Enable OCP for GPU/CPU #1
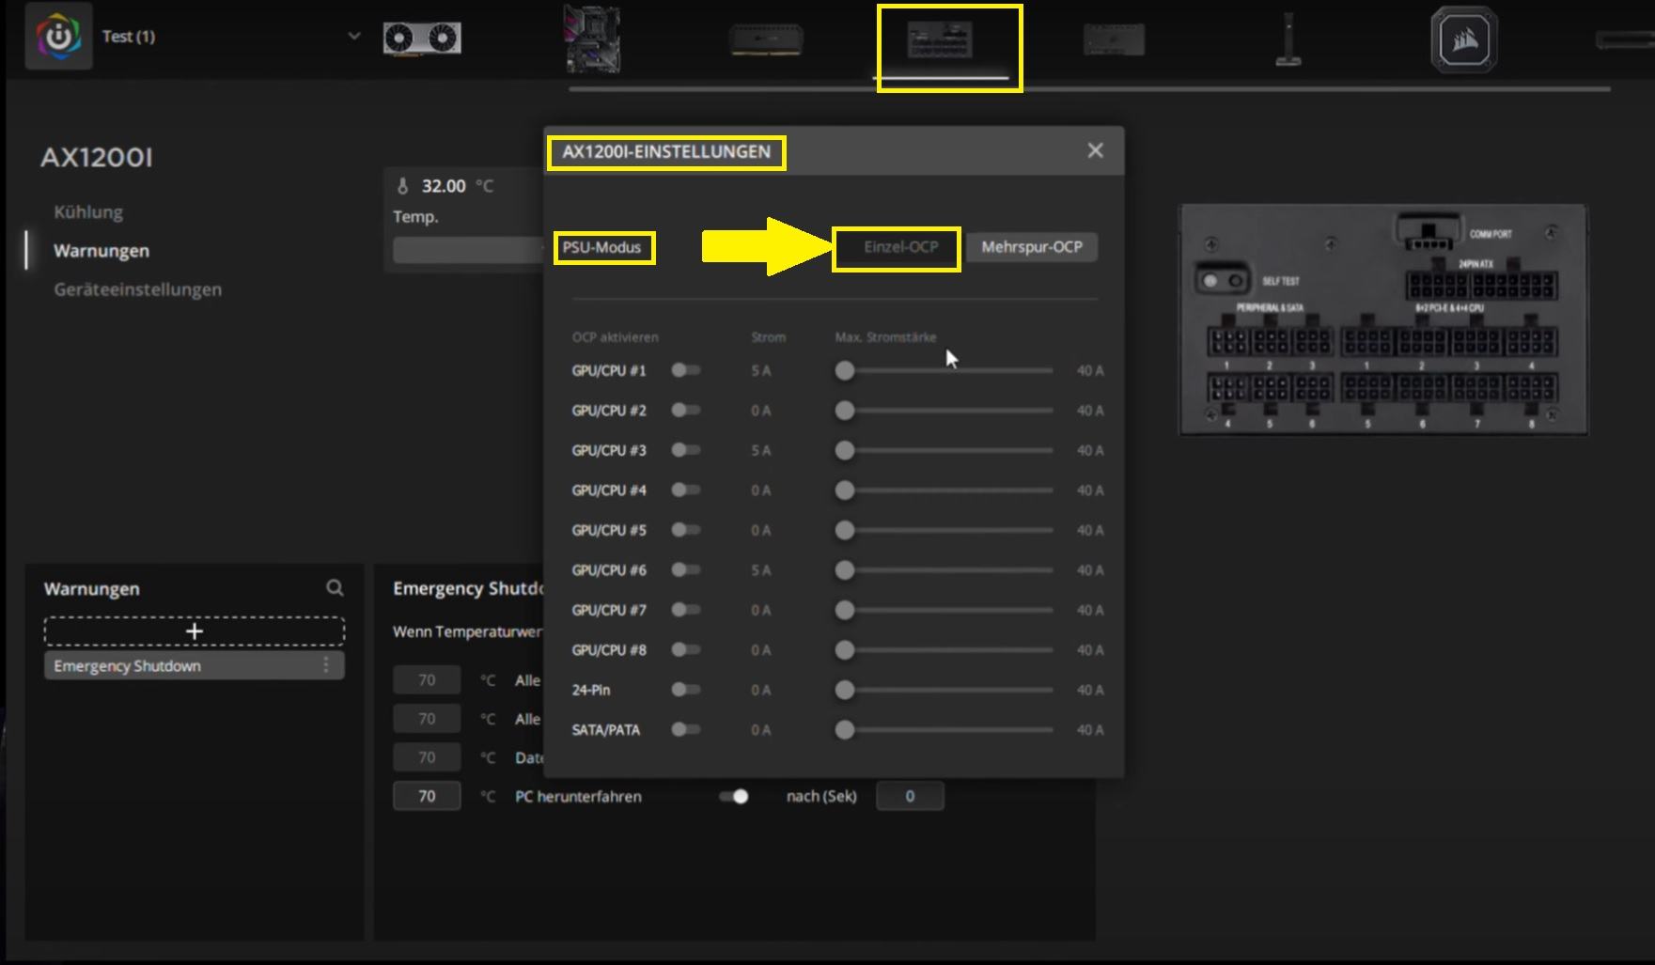Screen dimensions: 1655x965 coord(686,370)
